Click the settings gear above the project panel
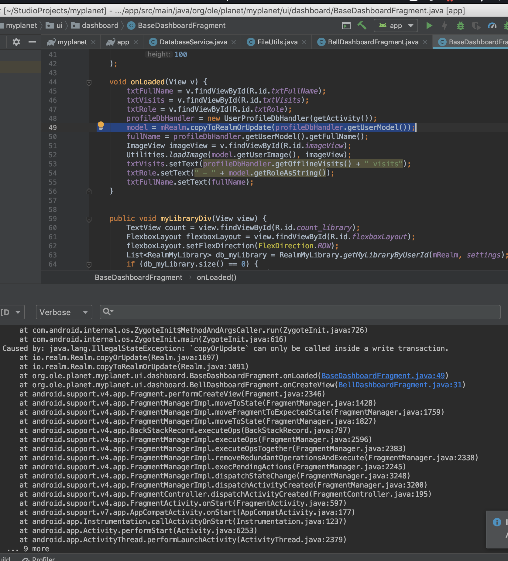508x561 pixels. tap(16, 42)
